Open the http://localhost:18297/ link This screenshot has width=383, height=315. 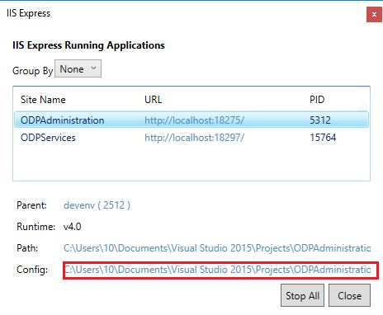point(194,138)
